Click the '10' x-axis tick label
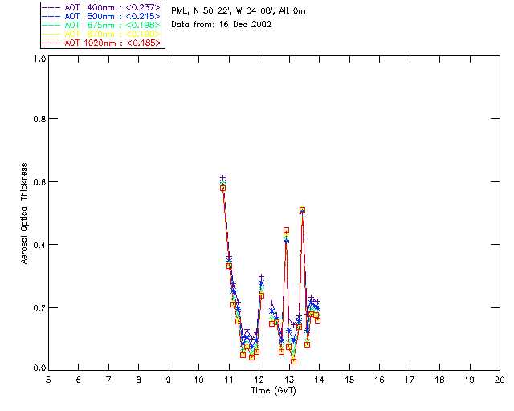This screenshot has height=411, width=514. (x=199, y=380)
